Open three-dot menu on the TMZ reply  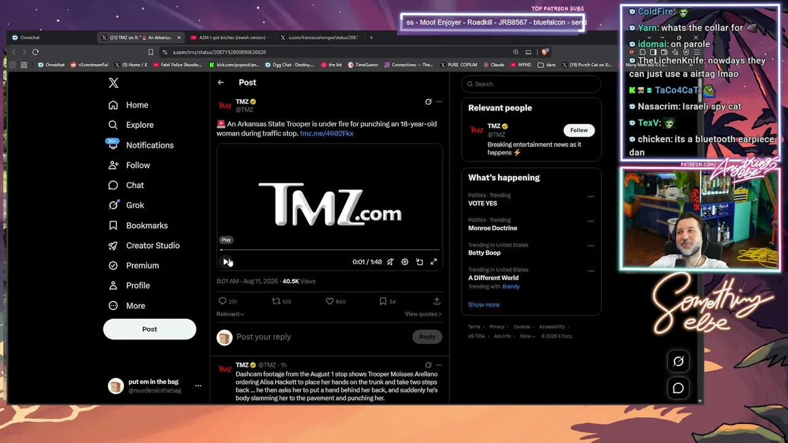point(439,365)
